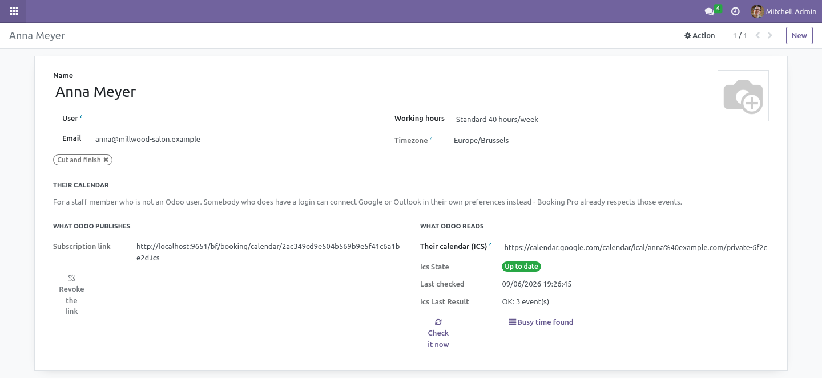Screen dimensions: 822x380
Task: Edit the Their calendar (ICS) URL field
Action: (x=635, y=247)
